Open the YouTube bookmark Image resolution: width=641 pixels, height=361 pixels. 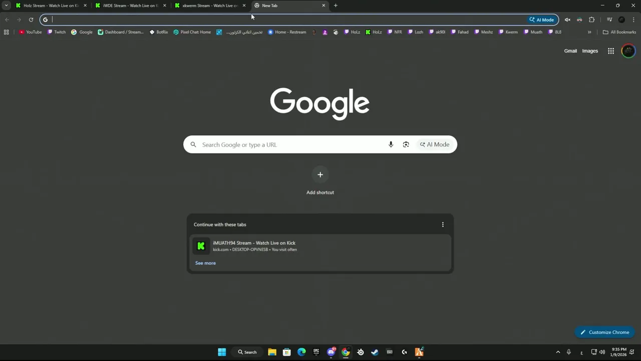coord(31,32)
